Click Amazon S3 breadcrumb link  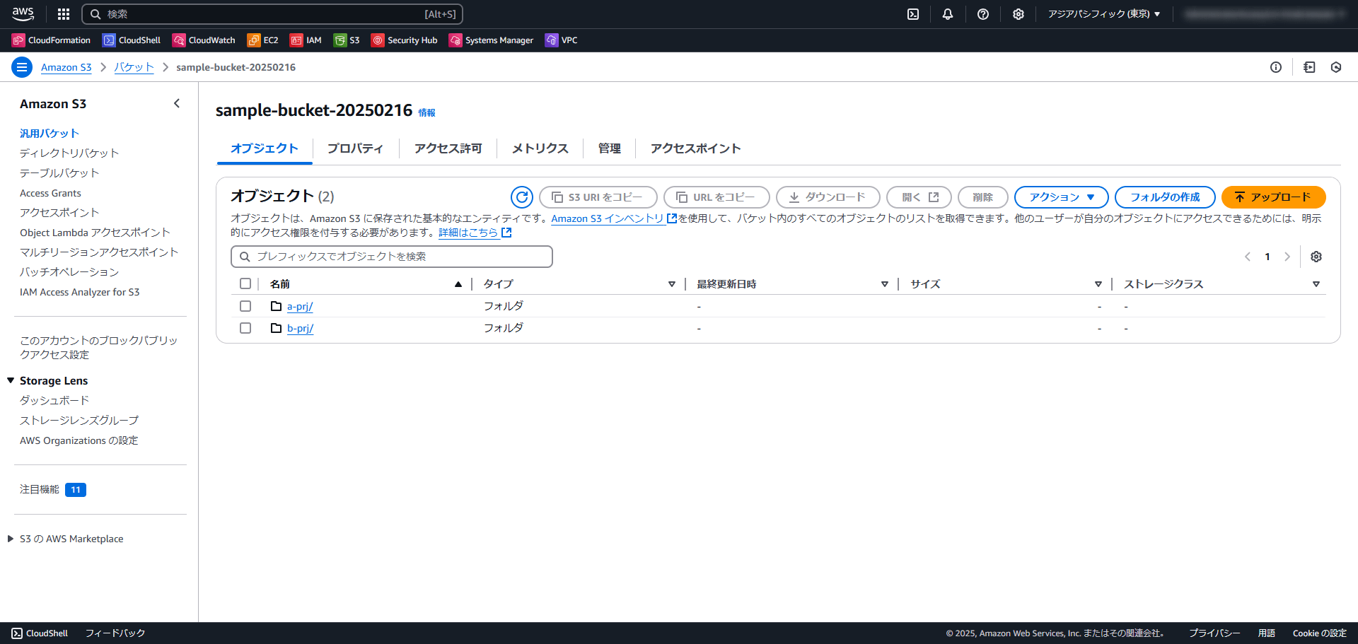pyautogui.click(x=66, y=67)
